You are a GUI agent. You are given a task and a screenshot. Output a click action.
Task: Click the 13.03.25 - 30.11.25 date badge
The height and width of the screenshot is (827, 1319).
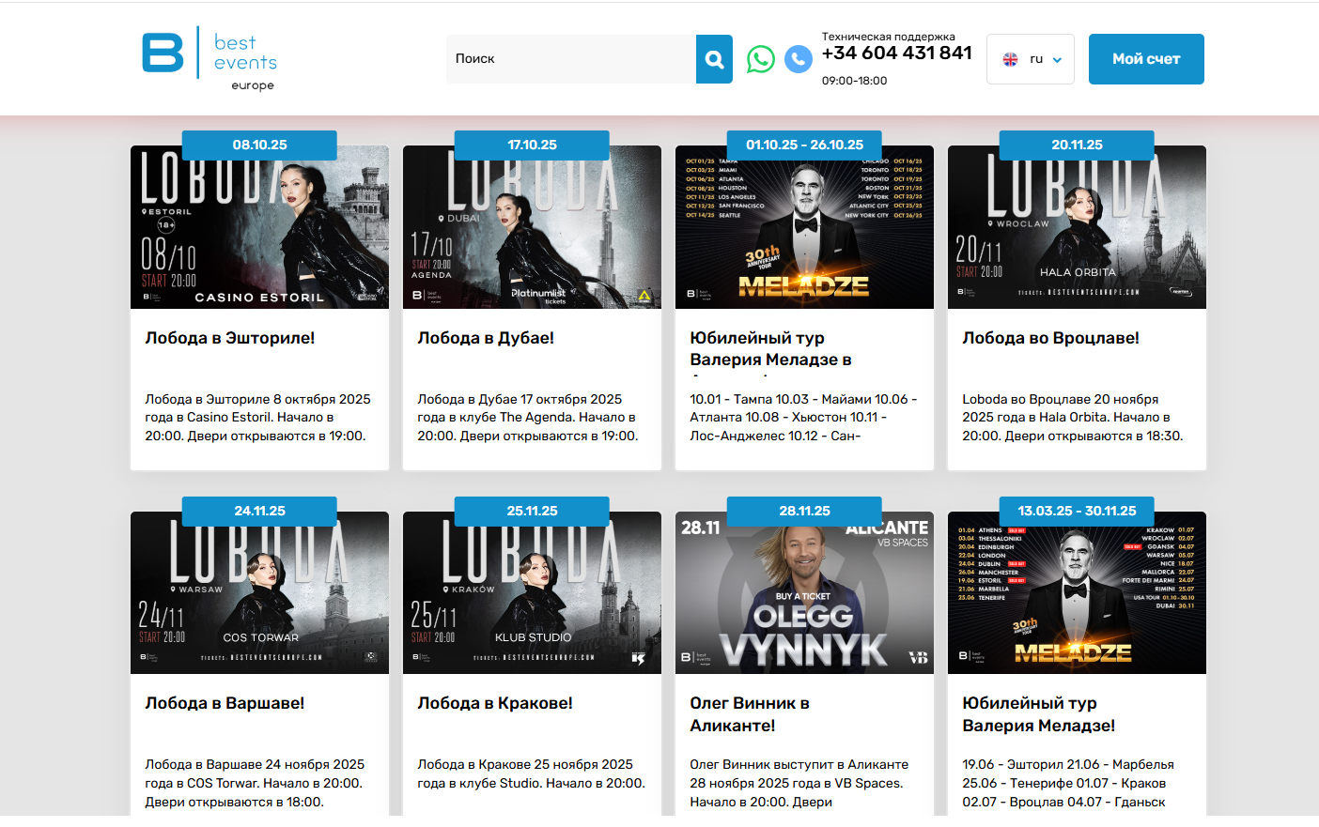1077,511
